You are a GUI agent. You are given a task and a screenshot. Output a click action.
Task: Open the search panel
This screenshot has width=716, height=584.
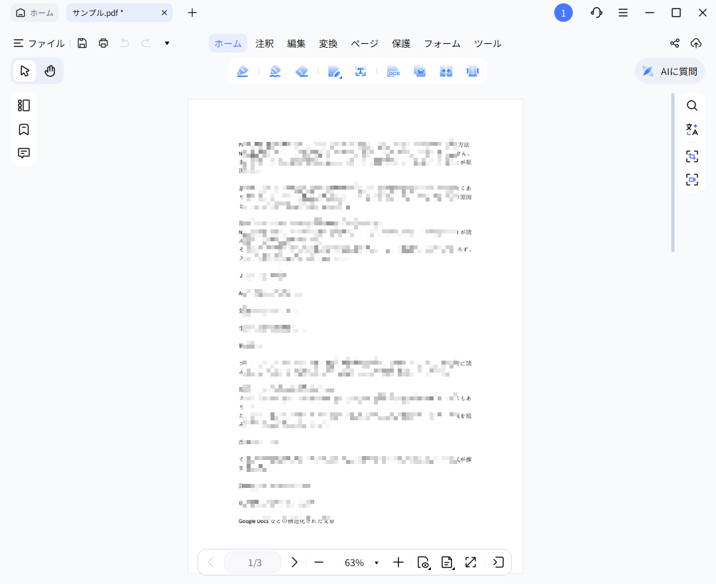tap(691, 105)
